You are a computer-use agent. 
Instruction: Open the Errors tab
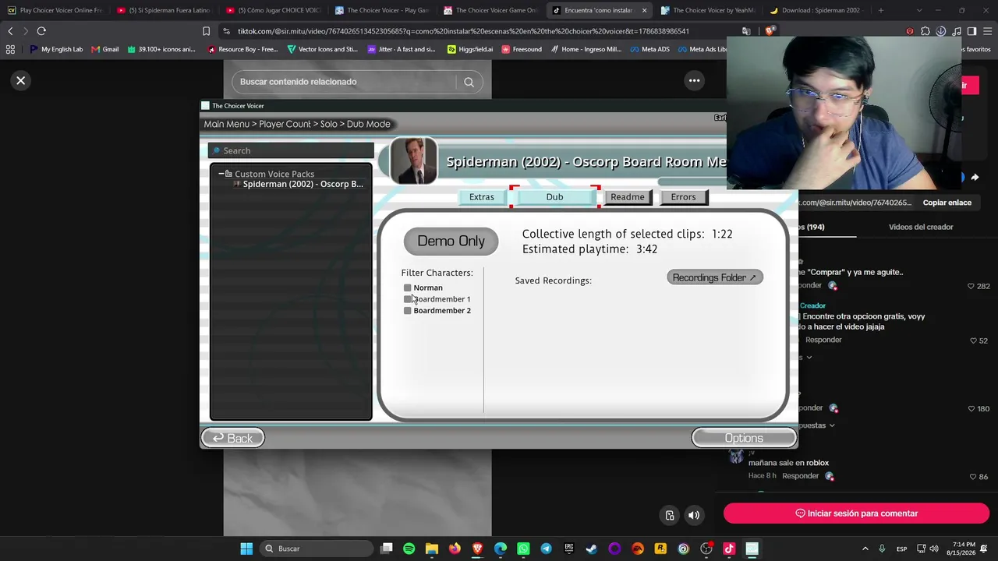[683, 197]
